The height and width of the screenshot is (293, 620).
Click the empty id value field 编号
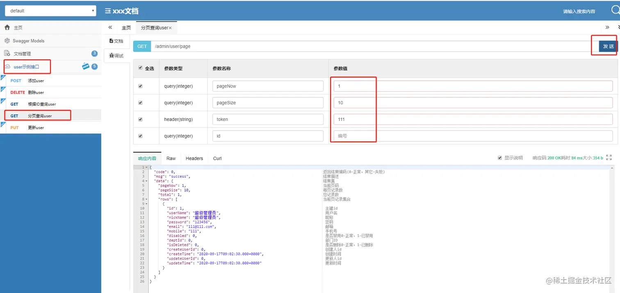click(473, 136)
